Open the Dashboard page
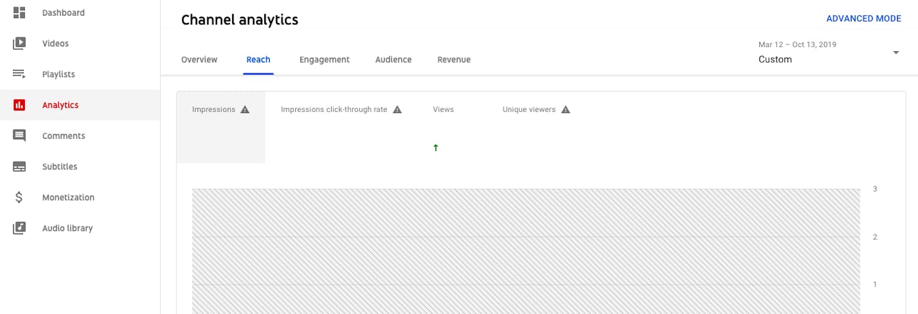This screenshot has height=314, width=918. point(80,12)
